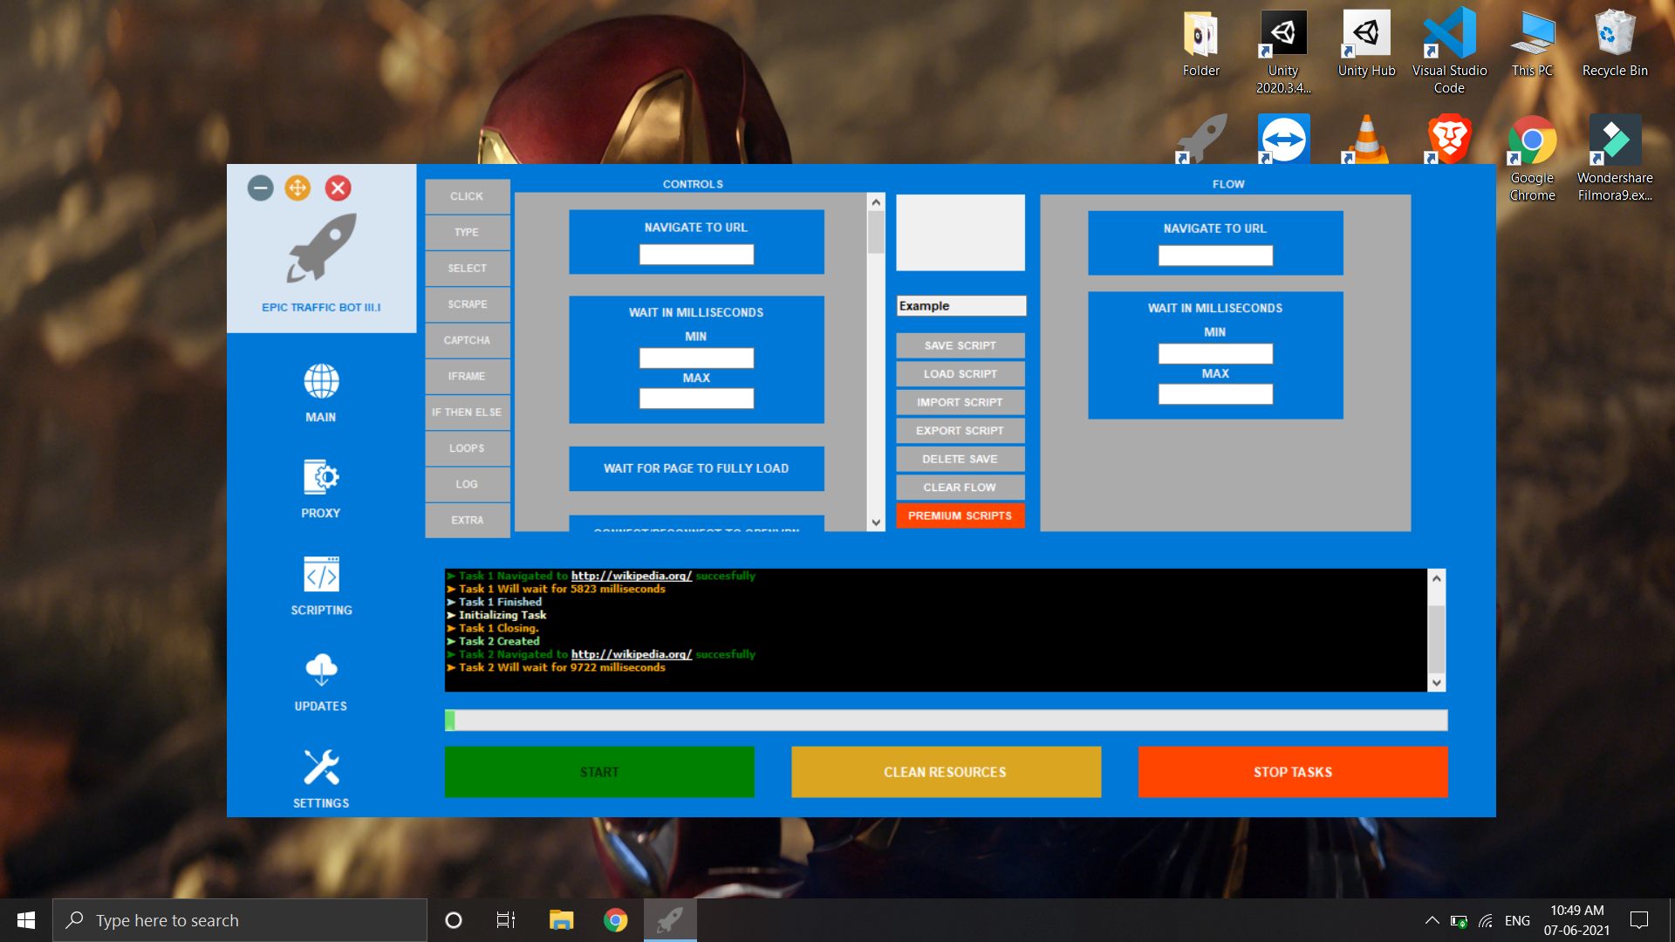Click the SAVE SCRIPT button

coord(960,346)
